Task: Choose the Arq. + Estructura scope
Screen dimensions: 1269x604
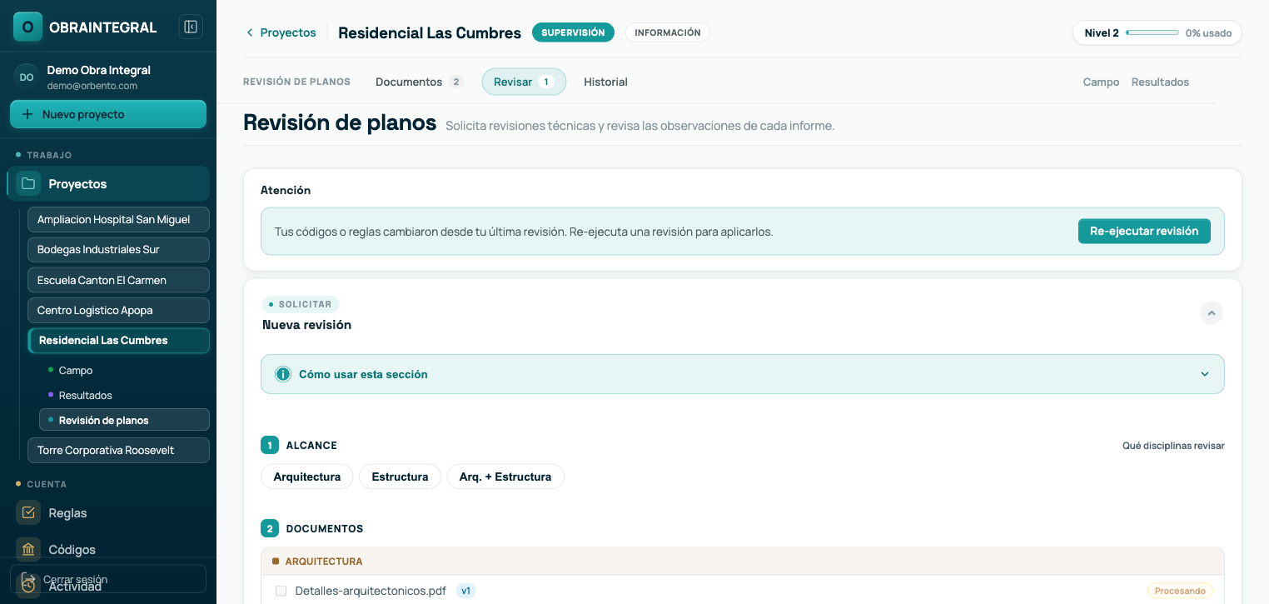Action: (x=505, y=477)
